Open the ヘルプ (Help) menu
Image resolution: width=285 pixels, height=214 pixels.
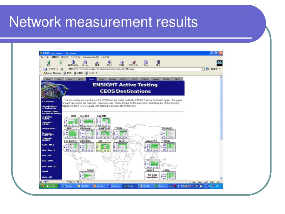[105, 57]
